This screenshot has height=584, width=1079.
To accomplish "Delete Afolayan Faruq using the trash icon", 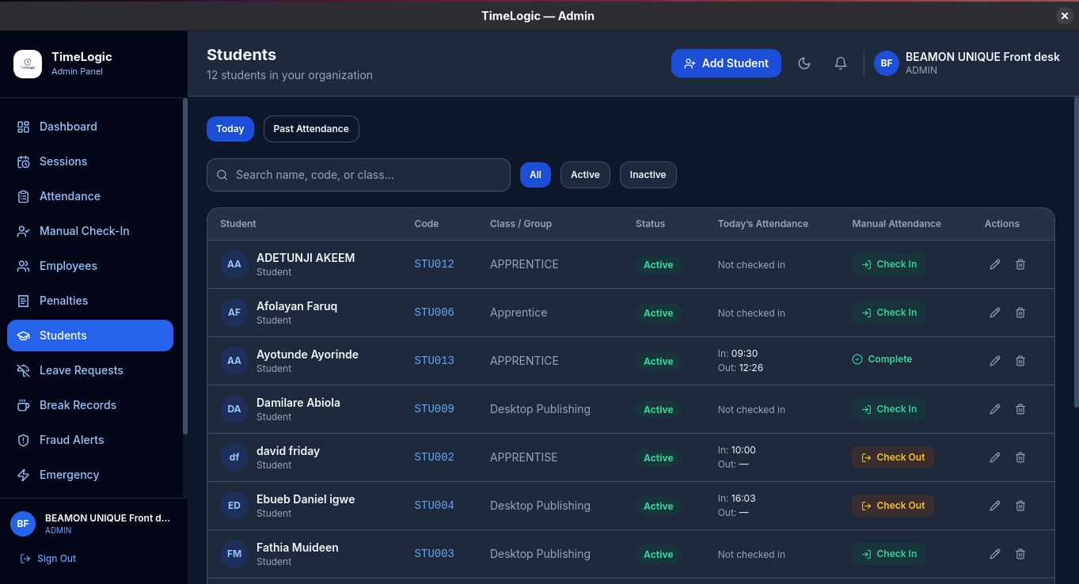I will (x=1020, y=313).
